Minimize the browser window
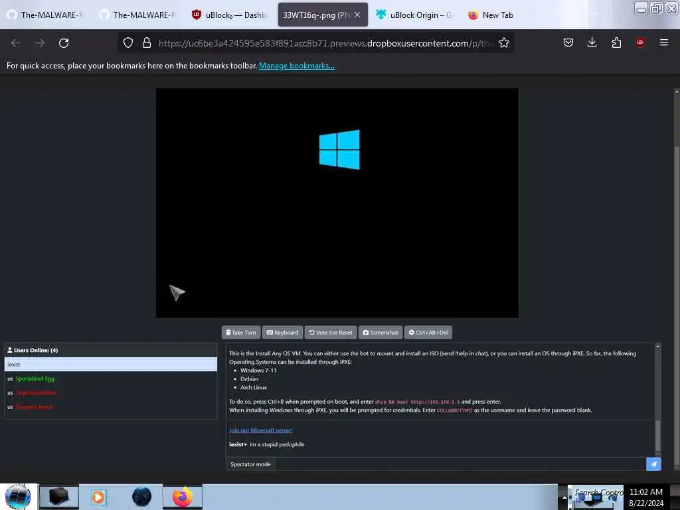680x510 pixels. coord(641,8)
